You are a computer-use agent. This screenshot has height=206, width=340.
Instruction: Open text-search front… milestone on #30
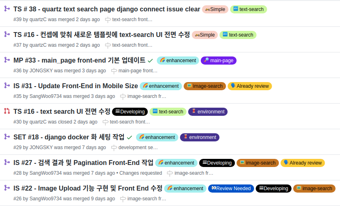coord(130,122)
